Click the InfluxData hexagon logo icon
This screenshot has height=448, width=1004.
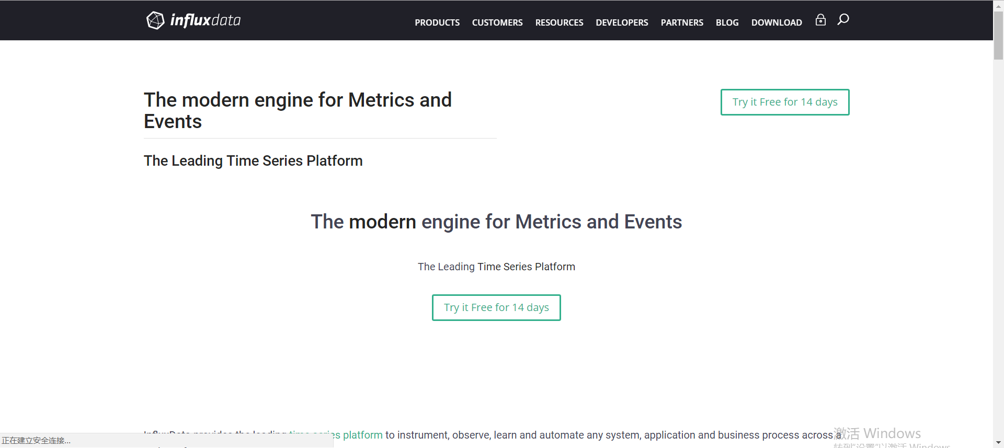click(155, 20)
